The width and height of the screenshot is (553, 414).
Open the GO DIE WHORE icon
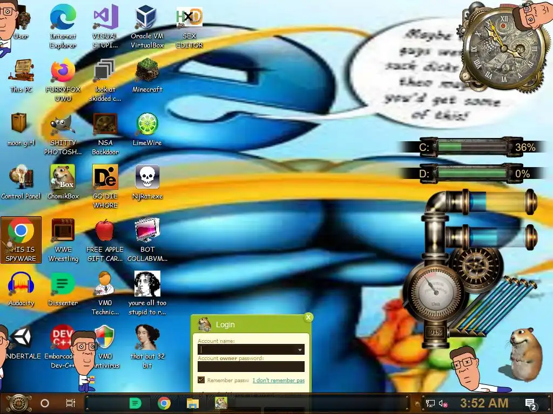(x=105, y=187)
